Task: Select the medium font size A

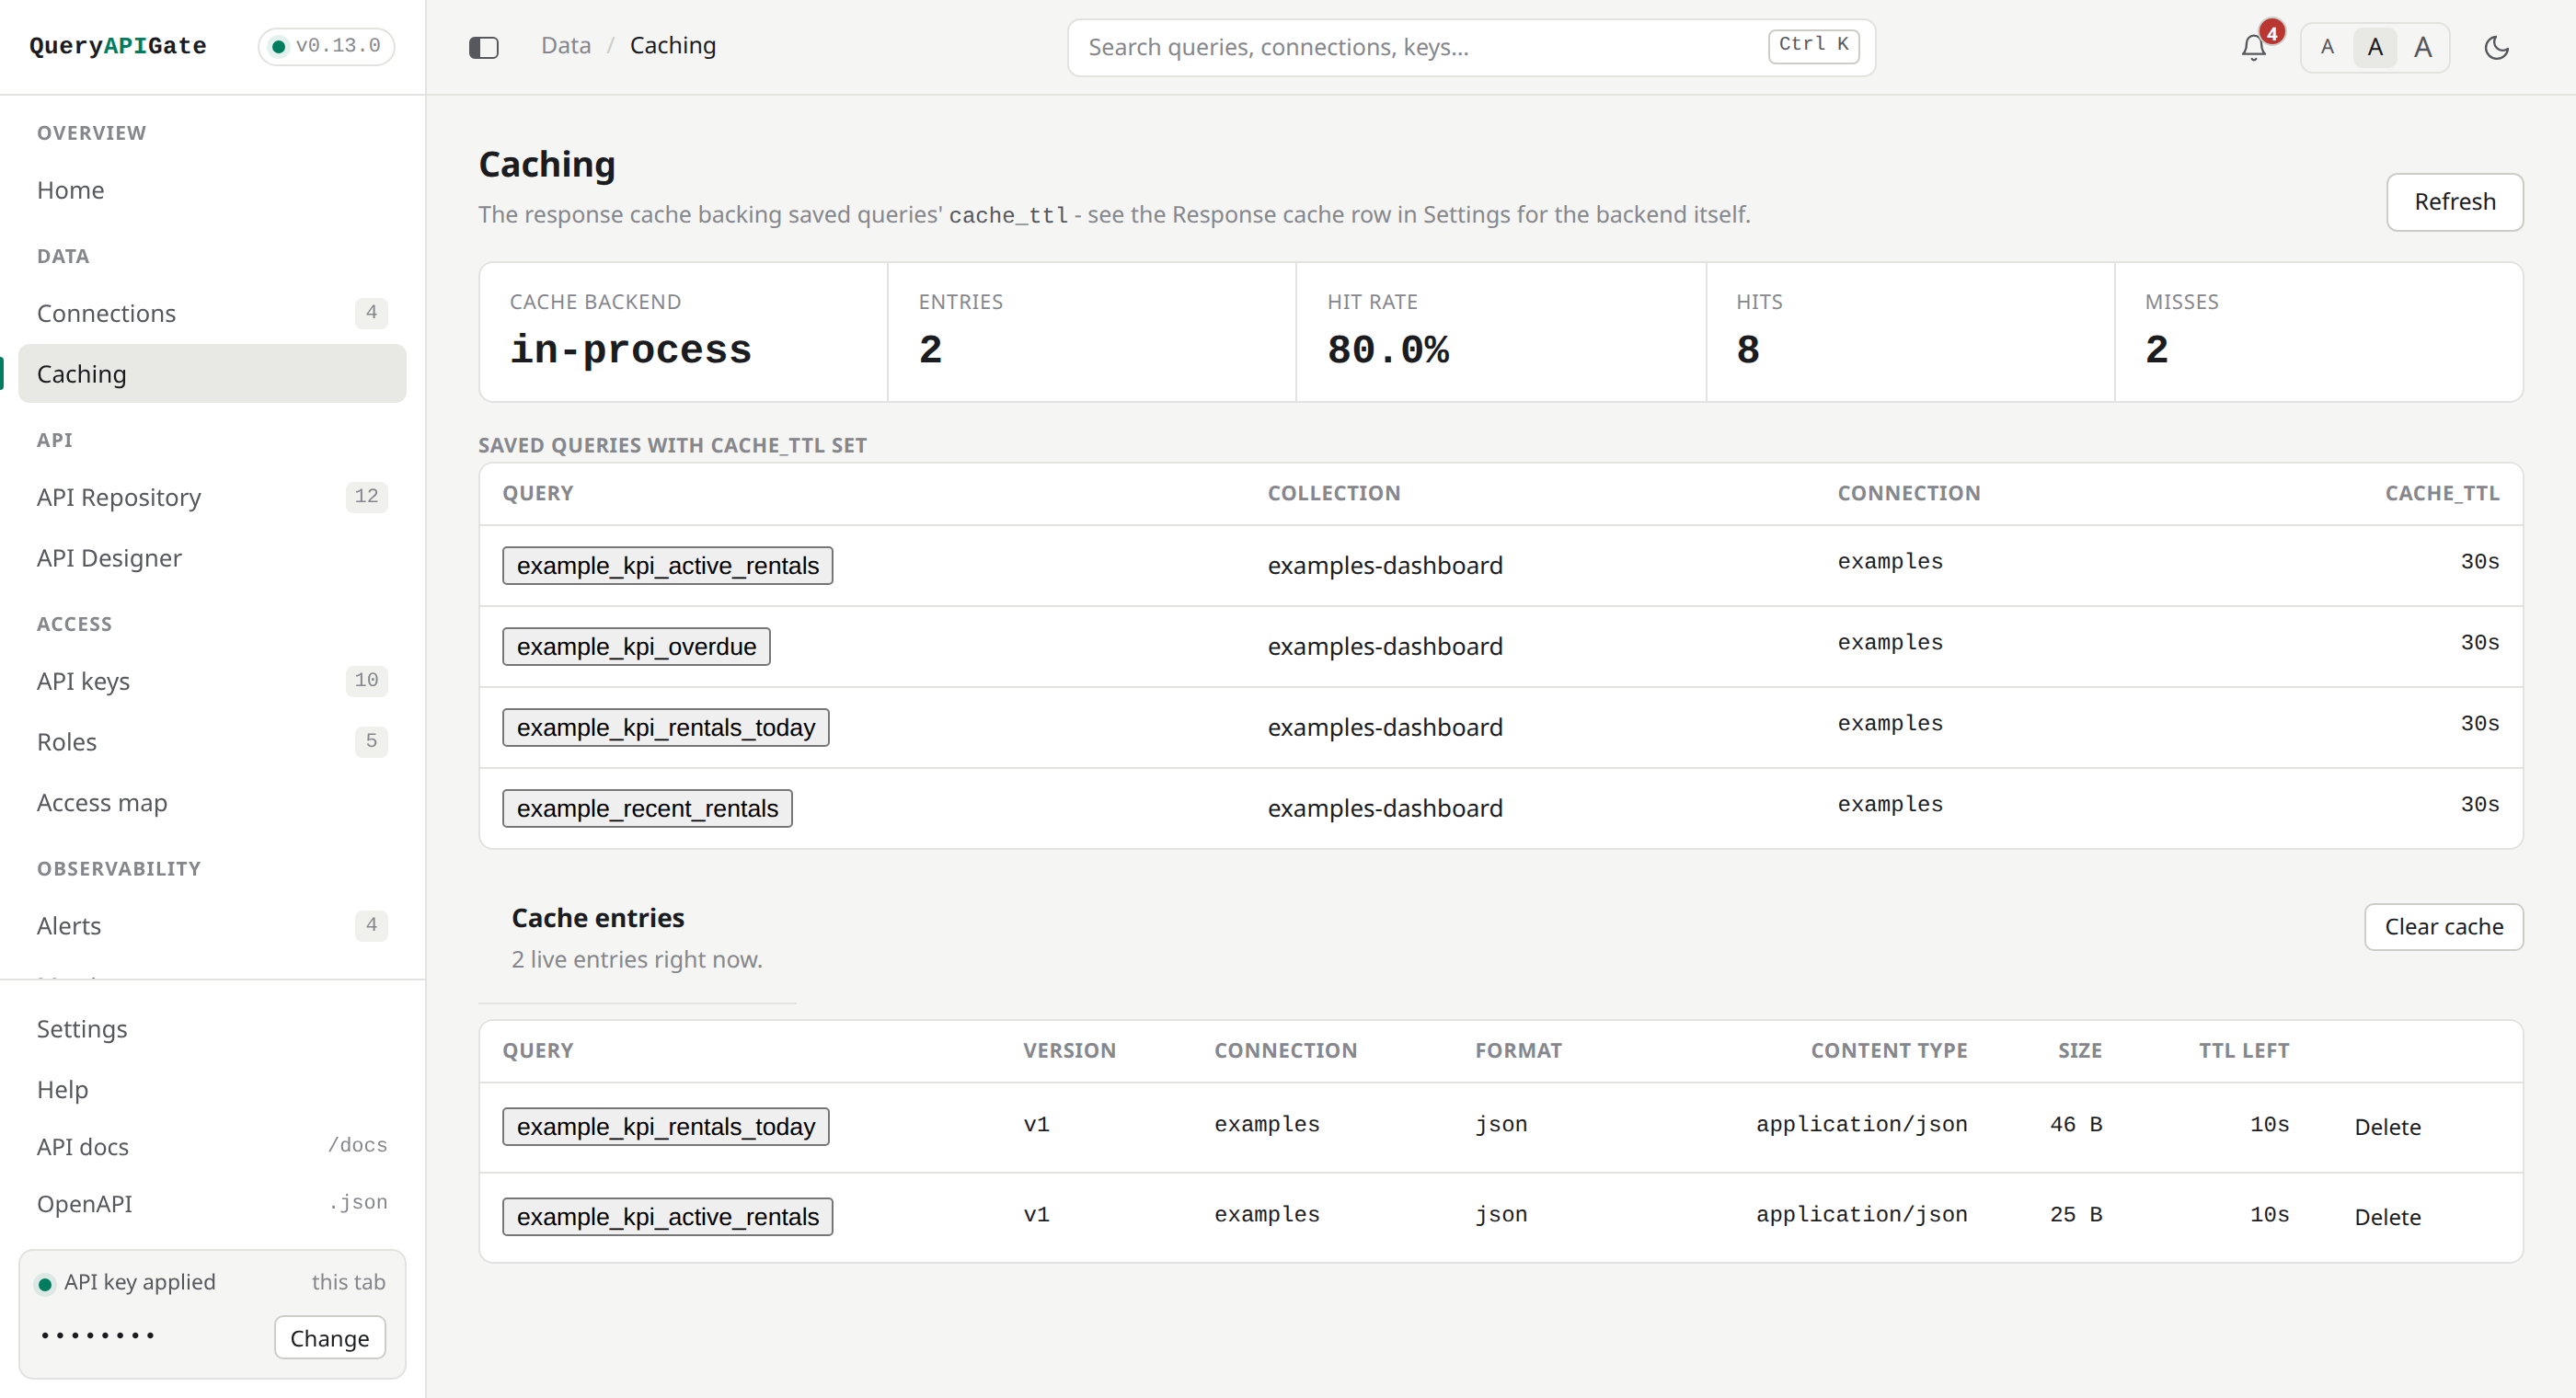Action: [2375, 47]
